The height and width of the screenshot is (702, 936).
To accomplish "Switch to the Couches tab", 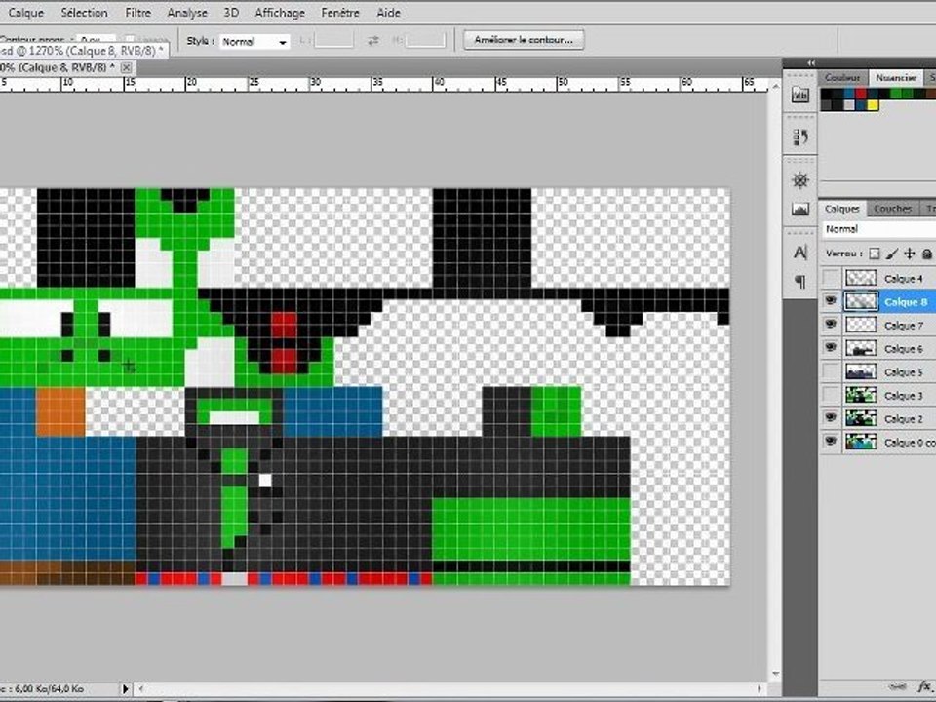I will [892, 209].
